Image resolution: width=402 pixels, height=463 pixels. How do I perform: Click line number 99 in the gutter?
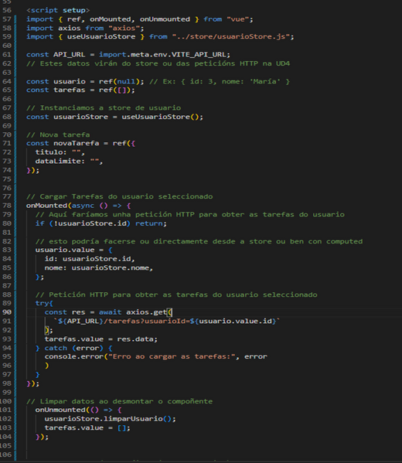[7, 393]
